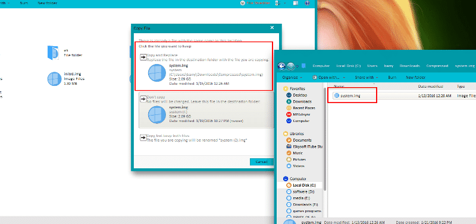Viewport: 476px width, 224px height.
Task: Click New folder in the right window toolbar
Action: coord(415,78)
